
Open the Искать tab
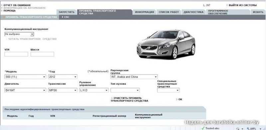point(258,12)
